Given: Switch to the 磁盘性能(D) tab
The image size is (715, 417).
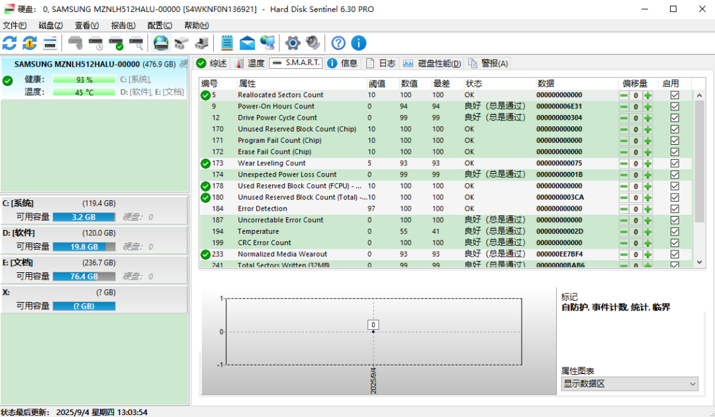Looking at the screenshot, I should point(432,63).
